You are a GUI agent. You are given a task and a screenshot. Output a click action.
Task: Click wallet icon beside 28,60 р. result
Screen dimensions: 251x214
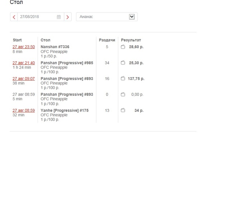[x=123, y=47]
